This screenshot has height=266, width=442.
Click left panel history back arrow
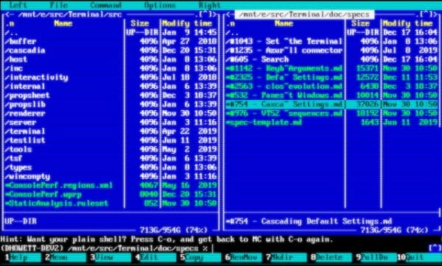pyautogui.click(x=8, y=14)
